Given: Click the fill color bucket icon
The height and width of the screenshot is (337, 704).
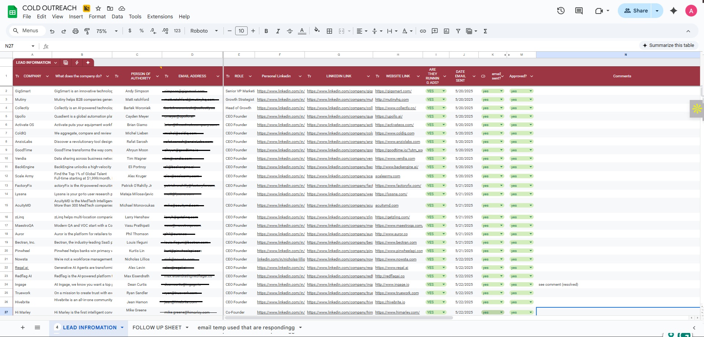Looking at the screenshot, I should [x=317, y=31].
